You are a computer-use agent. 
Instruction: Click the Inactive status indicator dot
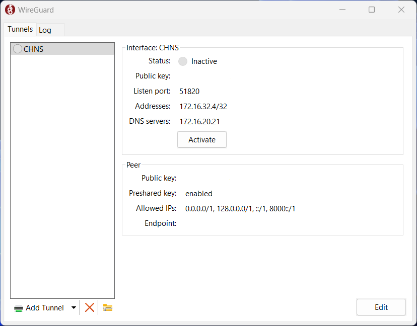pyautogui.click(x=183, y=61)
